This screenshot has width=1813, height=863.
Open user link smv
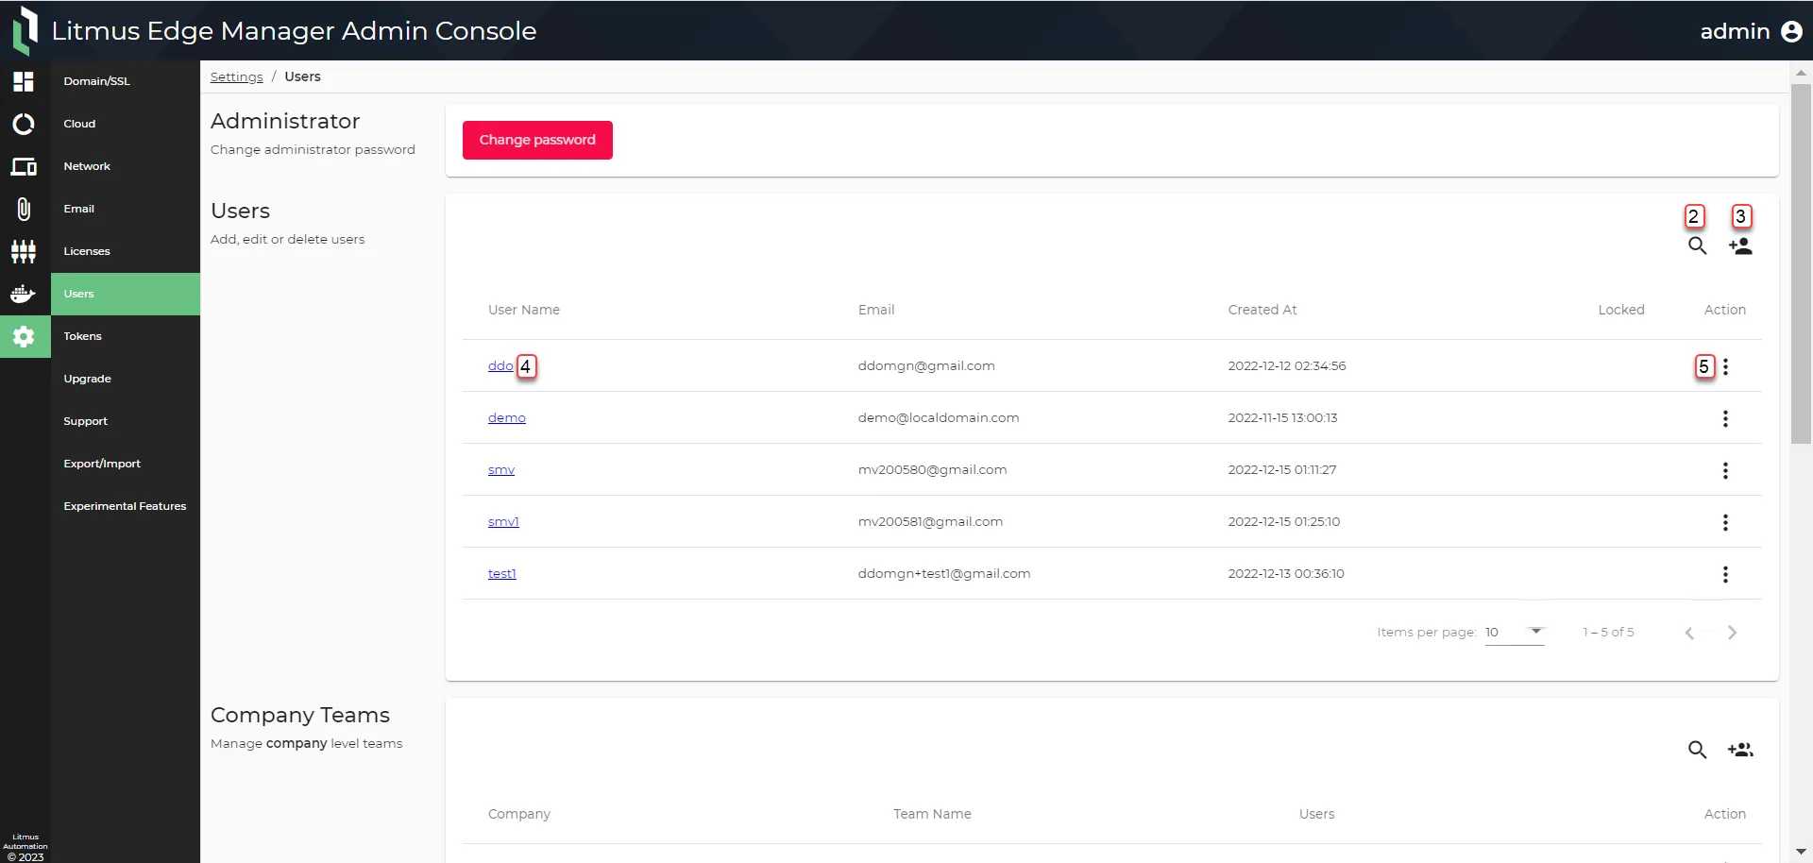501,469
